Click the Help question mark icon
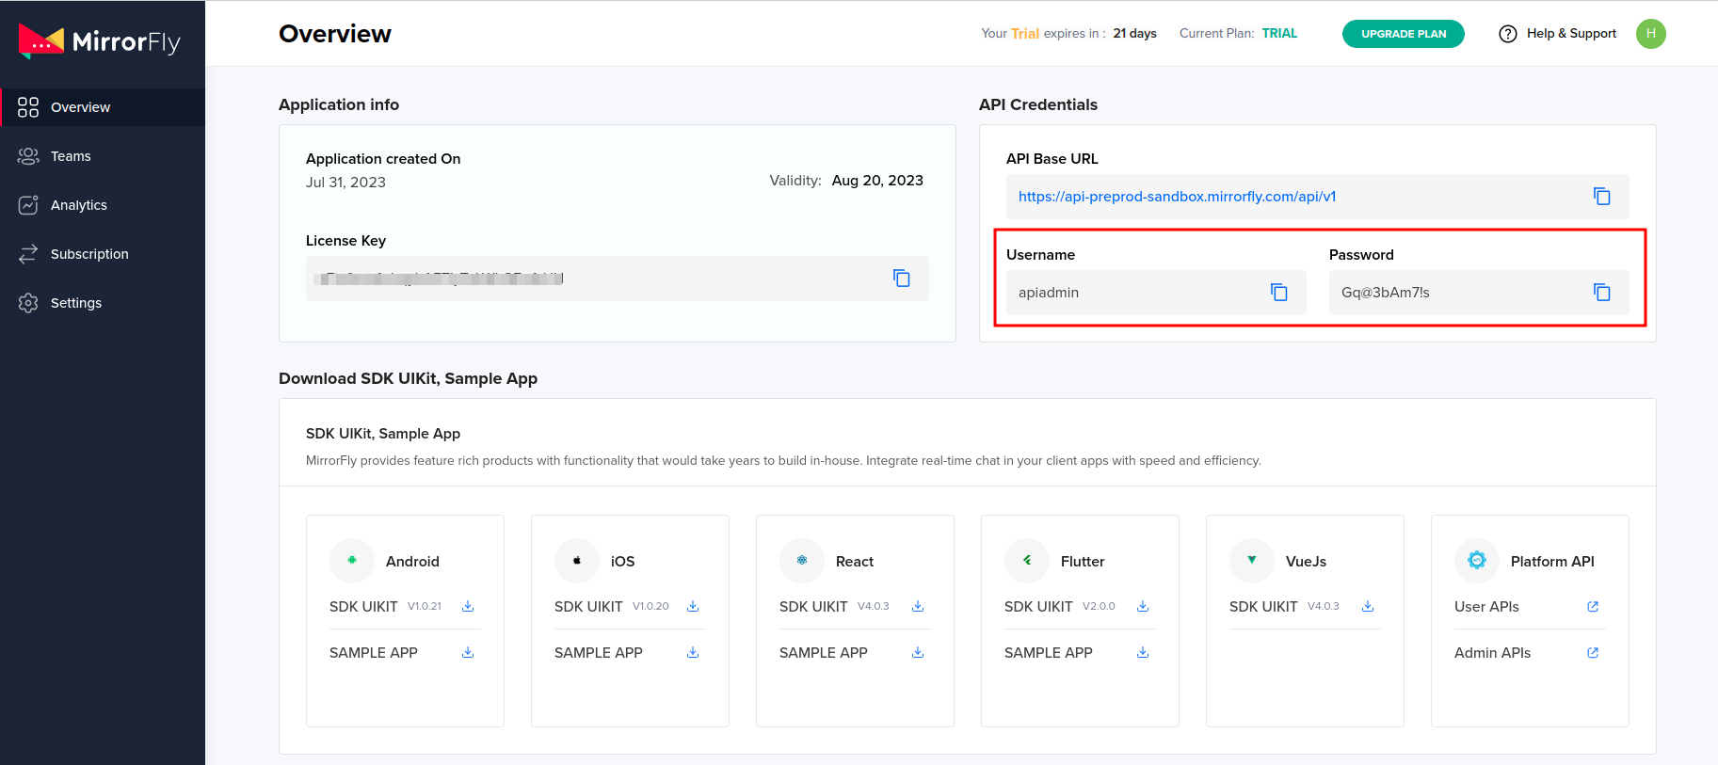Image resolution: width=1718 pixels, height=765 pixels. (x=1508, y=34)
